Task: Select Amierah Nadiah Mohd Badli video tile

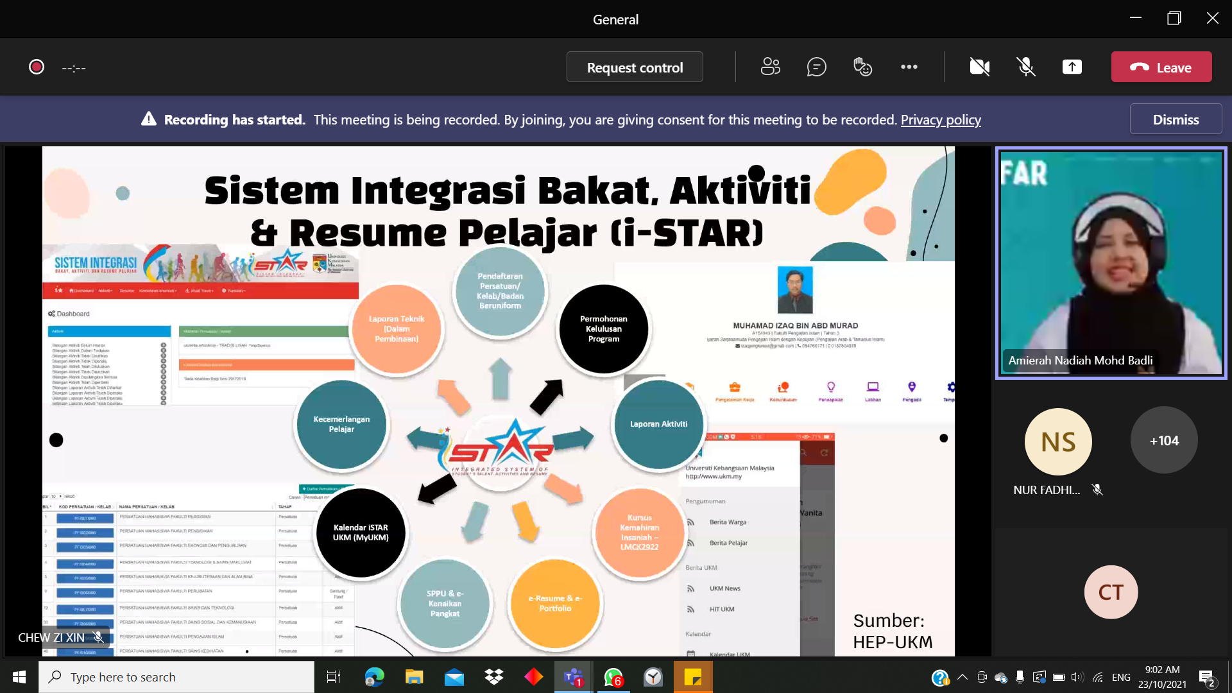Action: pyautogui.click(x=1111, y=263)
